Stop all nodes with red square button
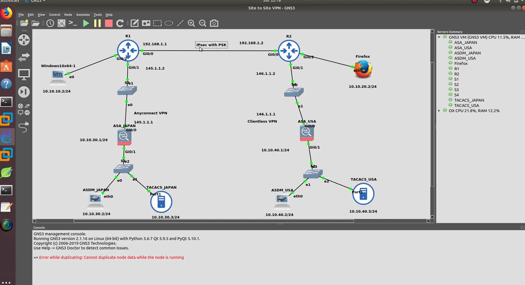This screenshot has width=525, height=285. click(109, 23)
